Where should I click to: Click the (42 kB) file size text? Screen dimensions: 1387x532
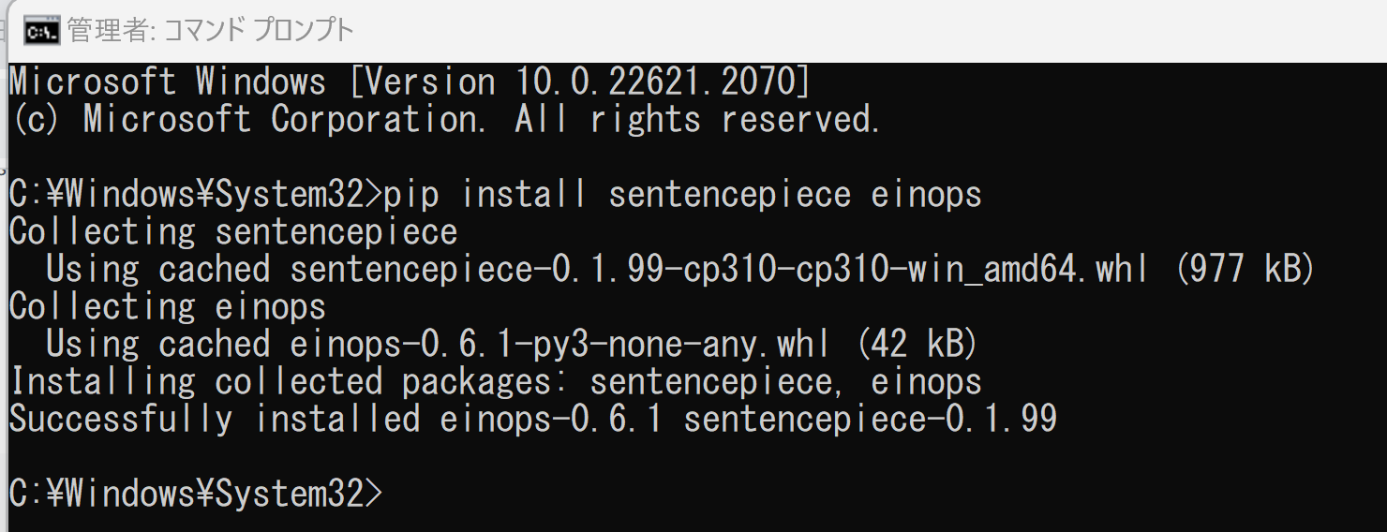coord(916,345)
